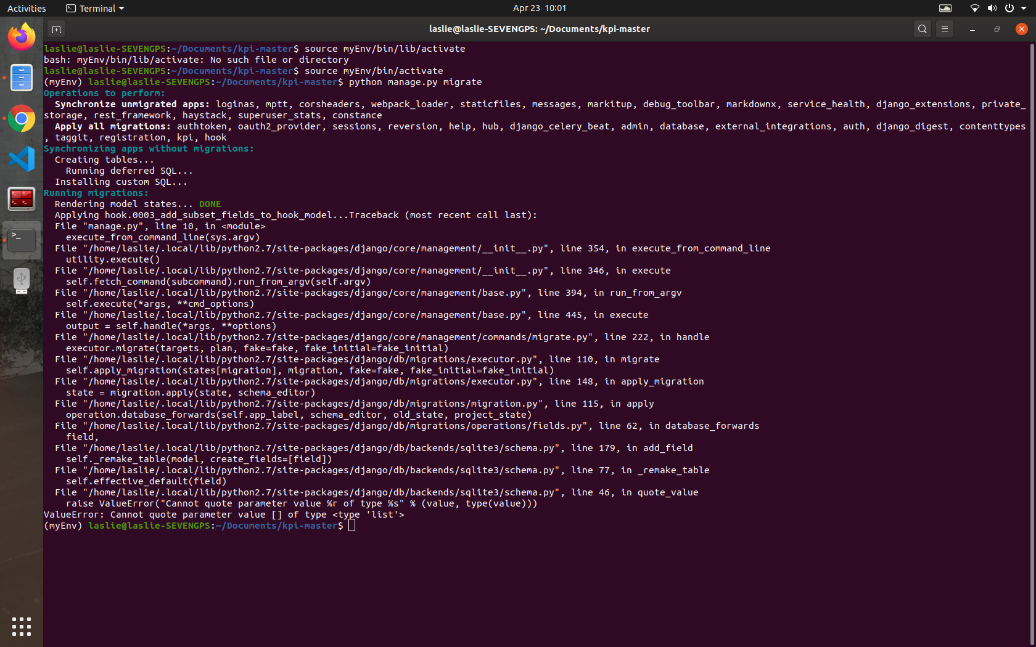
Task: Click the terminal search icon
Action: [922, 29]
